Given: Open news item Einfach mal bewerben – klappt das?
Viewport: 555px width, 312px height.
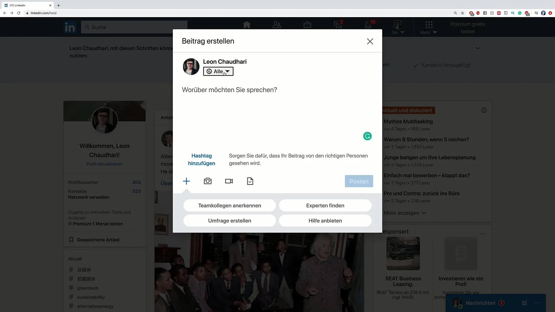Looking at the screenshot, I should 427,175.
